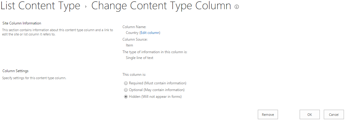Click the This column is label
Viewport: 347px width, 125px height.
click(x=134, y=74)
